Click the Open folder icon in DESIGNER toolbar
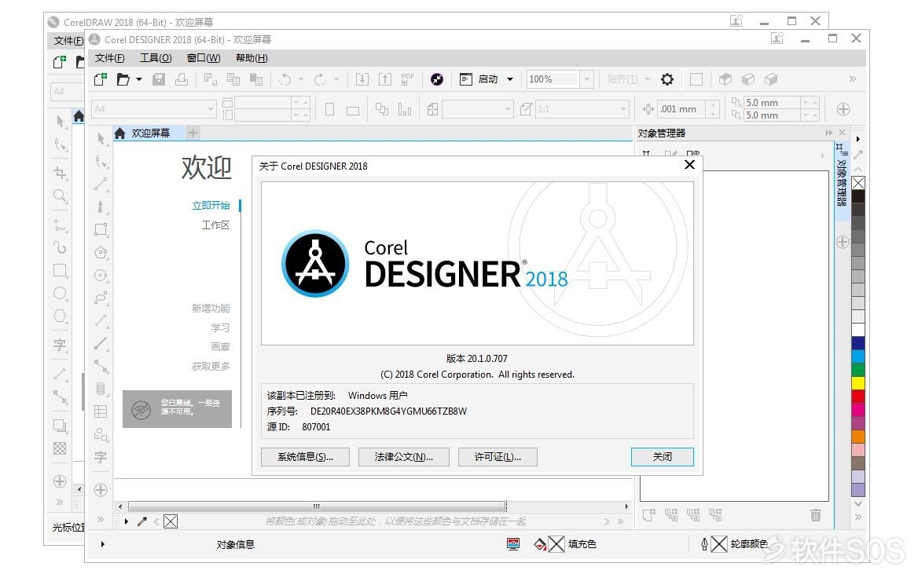 123,79
